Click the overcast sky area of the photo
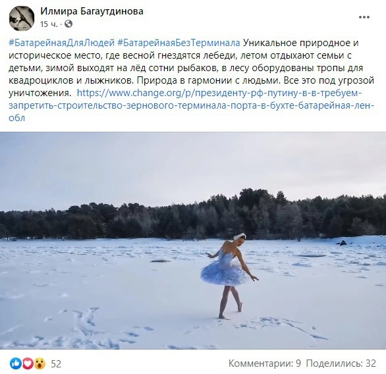 pyautogui.click(x=193, y=167)
